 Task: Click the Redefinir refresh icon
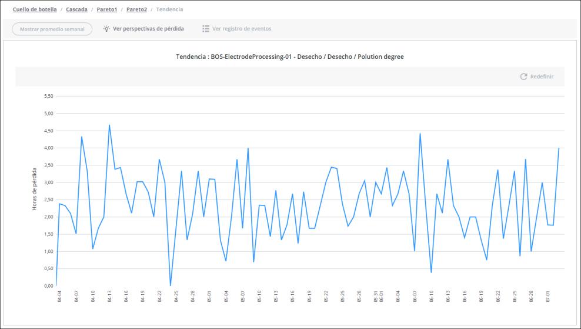523,77
